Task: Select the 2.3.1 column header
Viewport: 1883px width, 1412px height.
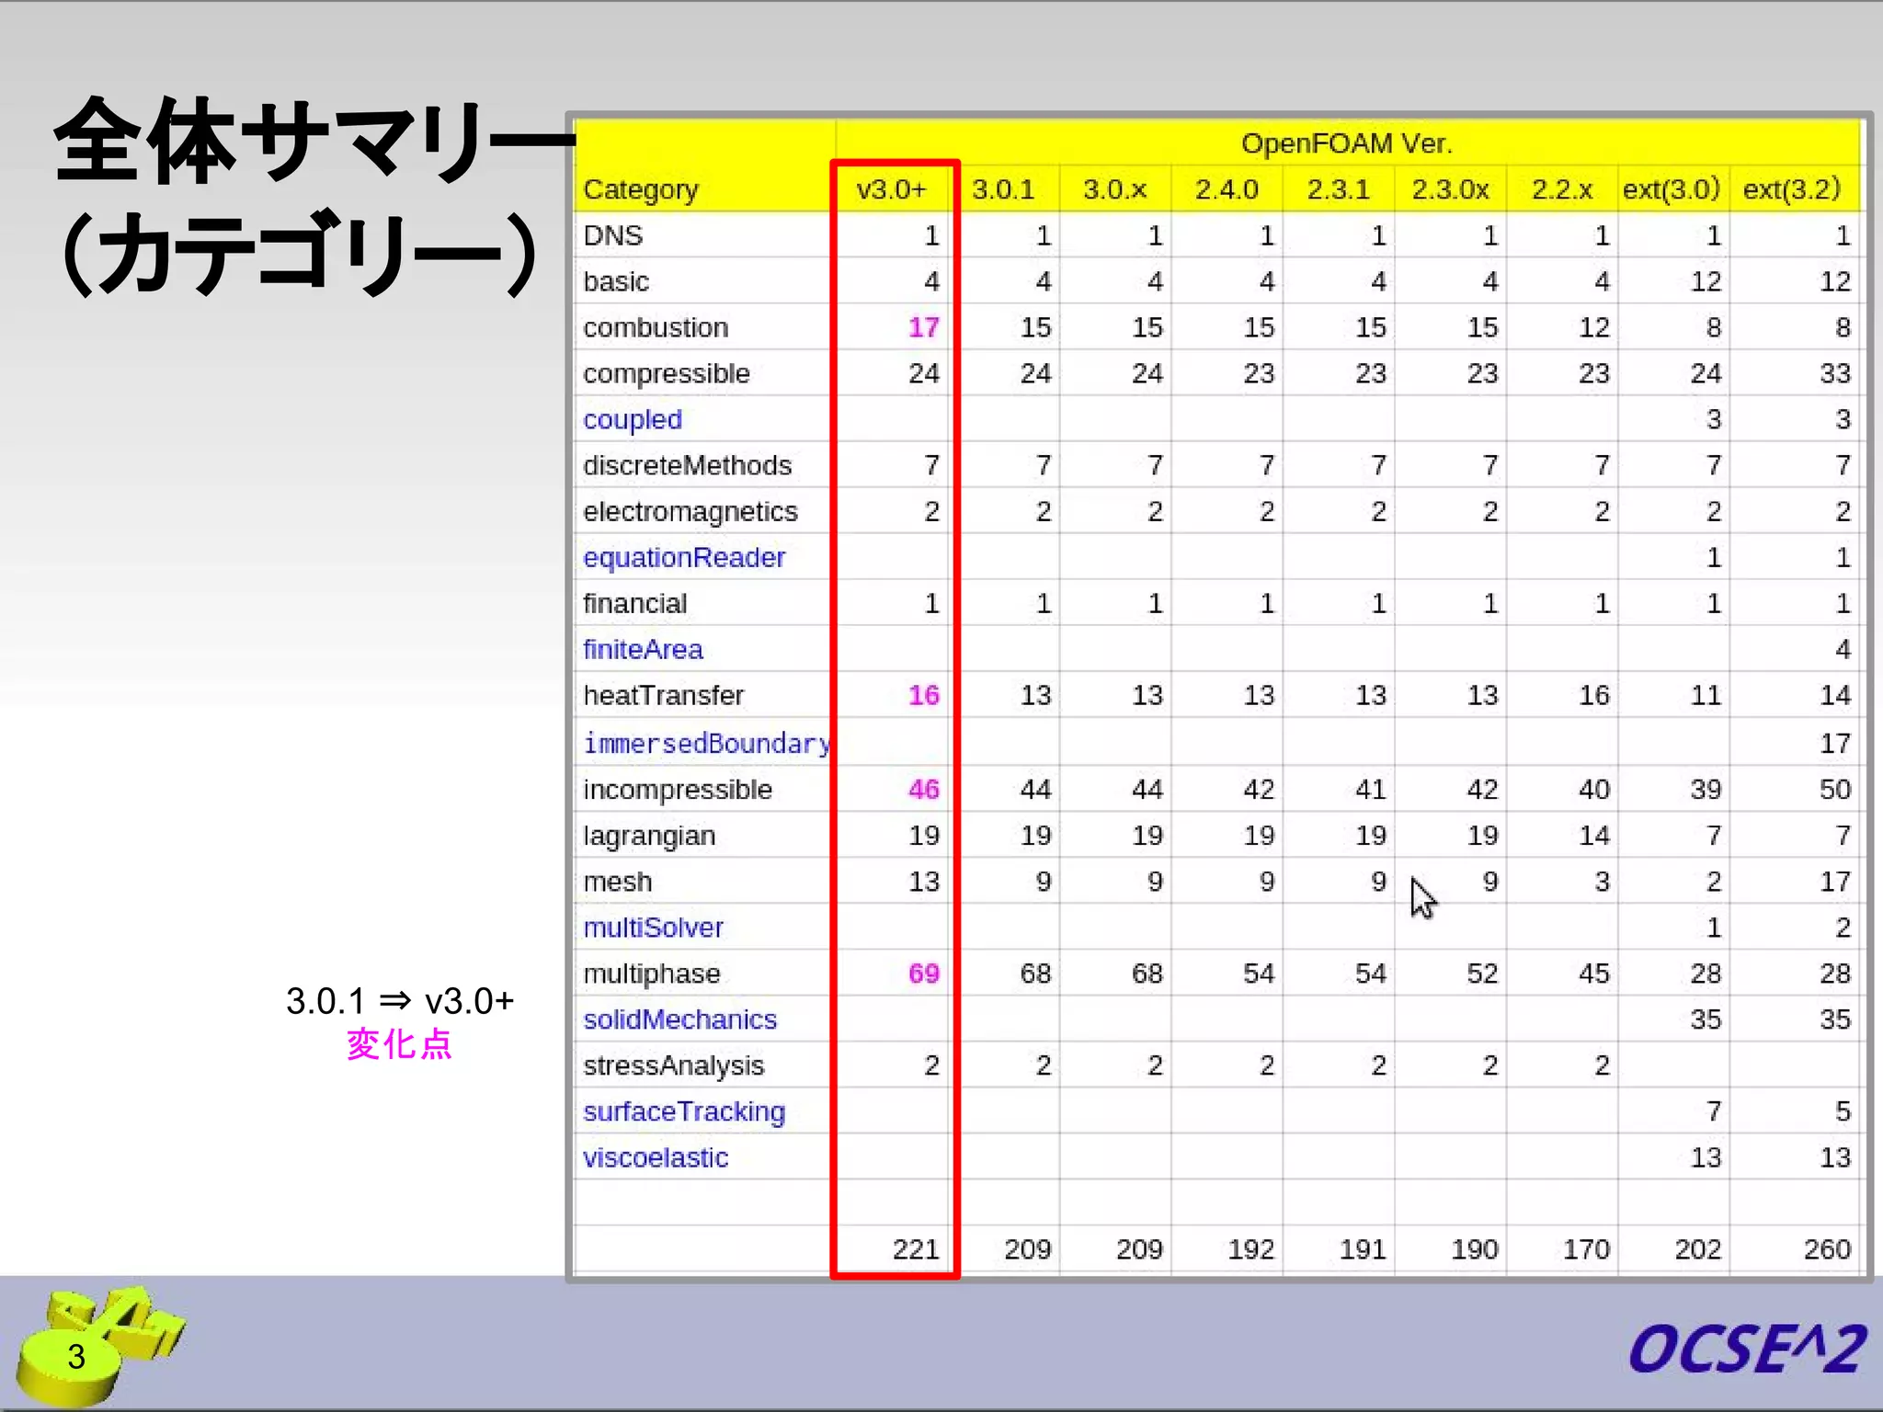Action: point(1338,189)
